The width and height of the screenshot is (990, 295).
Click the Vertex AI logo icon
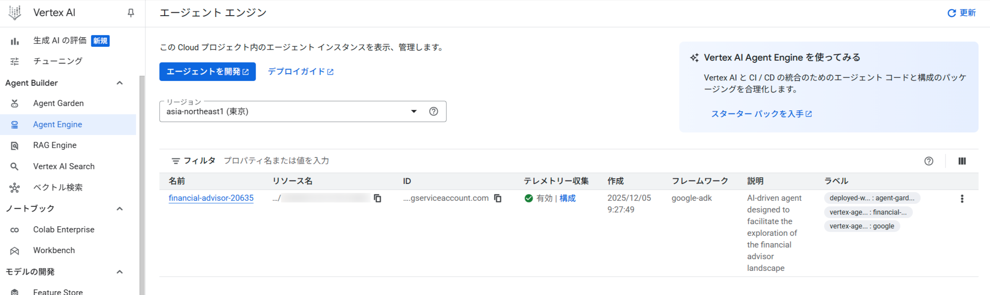(15, 13)
